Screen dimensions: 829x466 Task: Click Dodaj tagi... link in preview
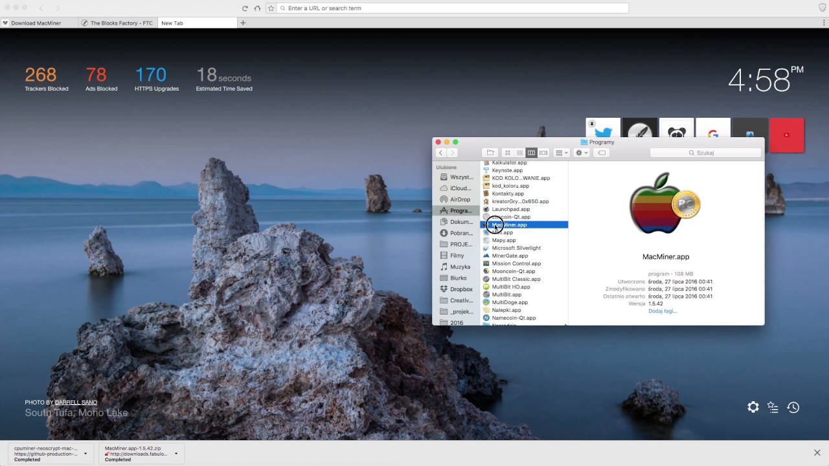(x=663, y=311)
